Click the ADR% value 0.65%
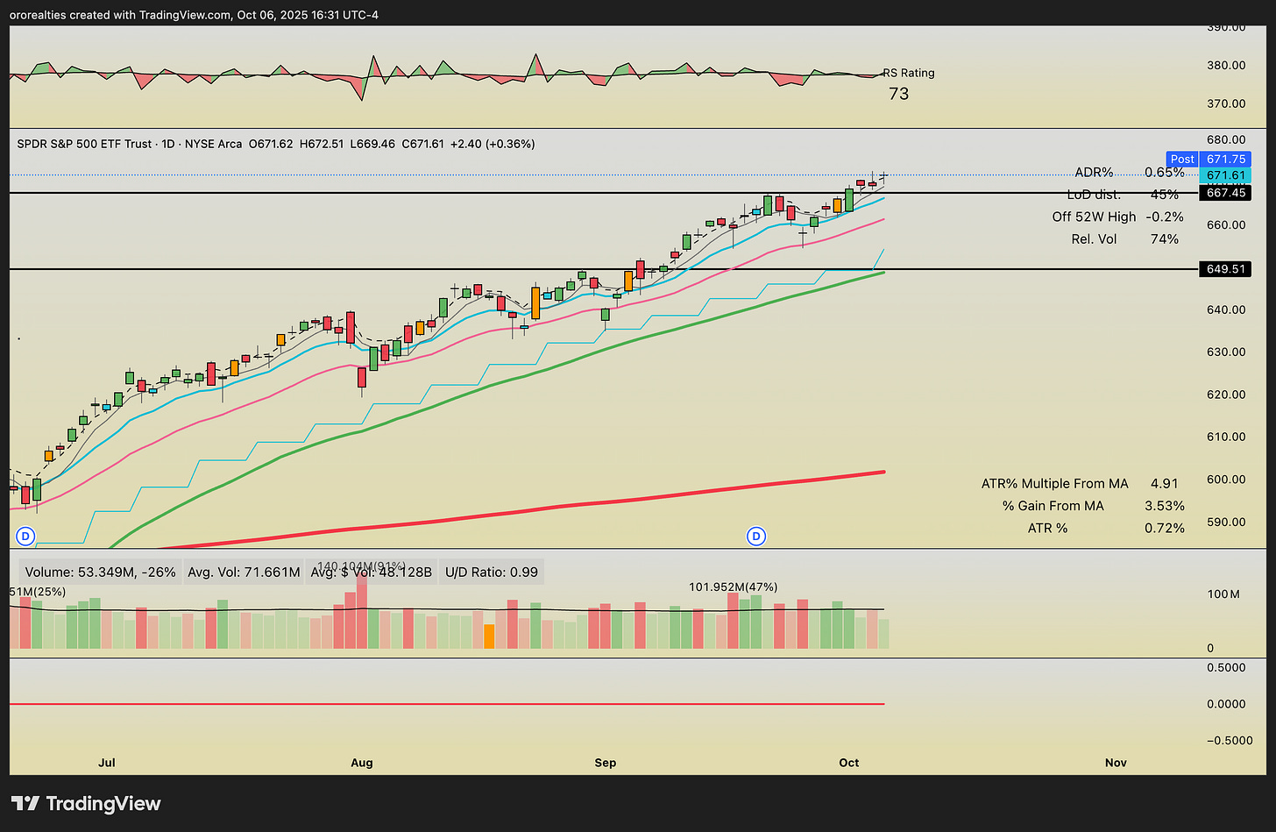The height and width of the screenshot is (832, 1276). 1165,173
